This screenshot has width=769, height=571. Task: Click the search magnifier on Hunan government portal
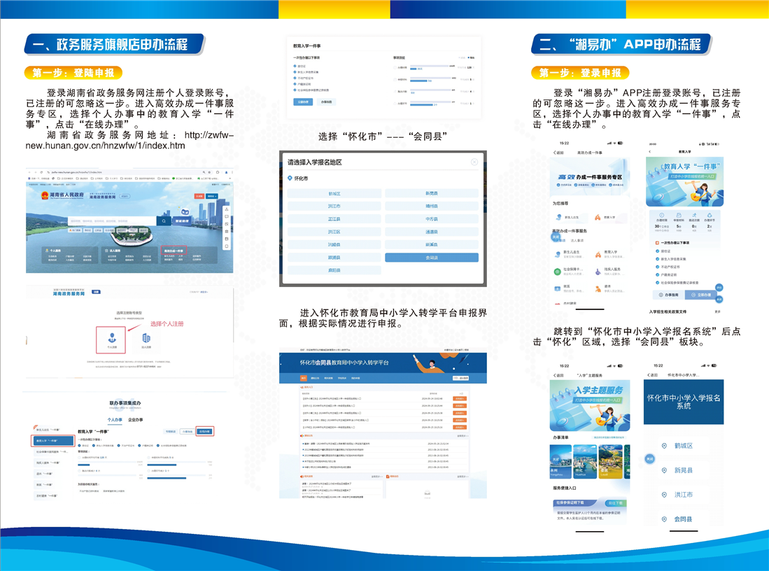click(163, 221)
